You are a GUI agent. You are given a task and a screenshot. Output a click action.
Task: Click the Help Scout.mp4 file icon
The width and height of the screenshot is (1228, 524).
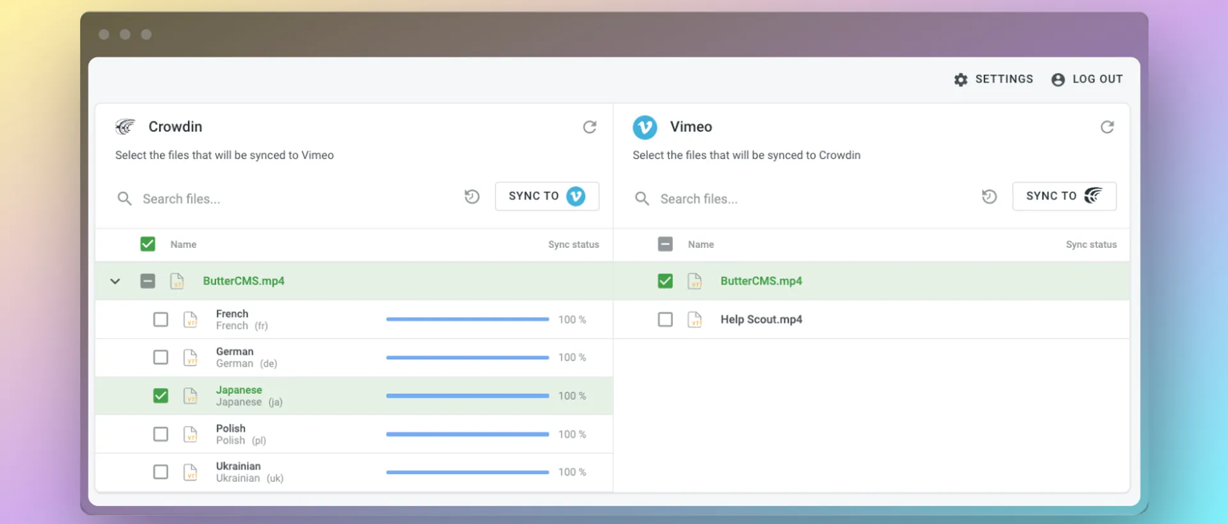pos(695,320)
